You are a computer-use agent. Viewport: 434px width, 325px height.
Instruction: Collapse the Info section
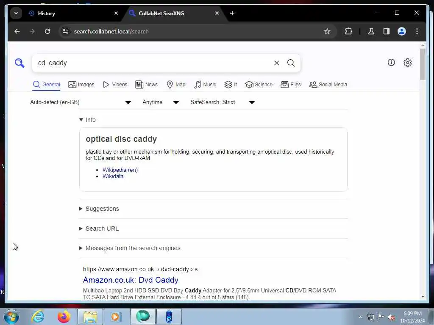pos(87,120)
